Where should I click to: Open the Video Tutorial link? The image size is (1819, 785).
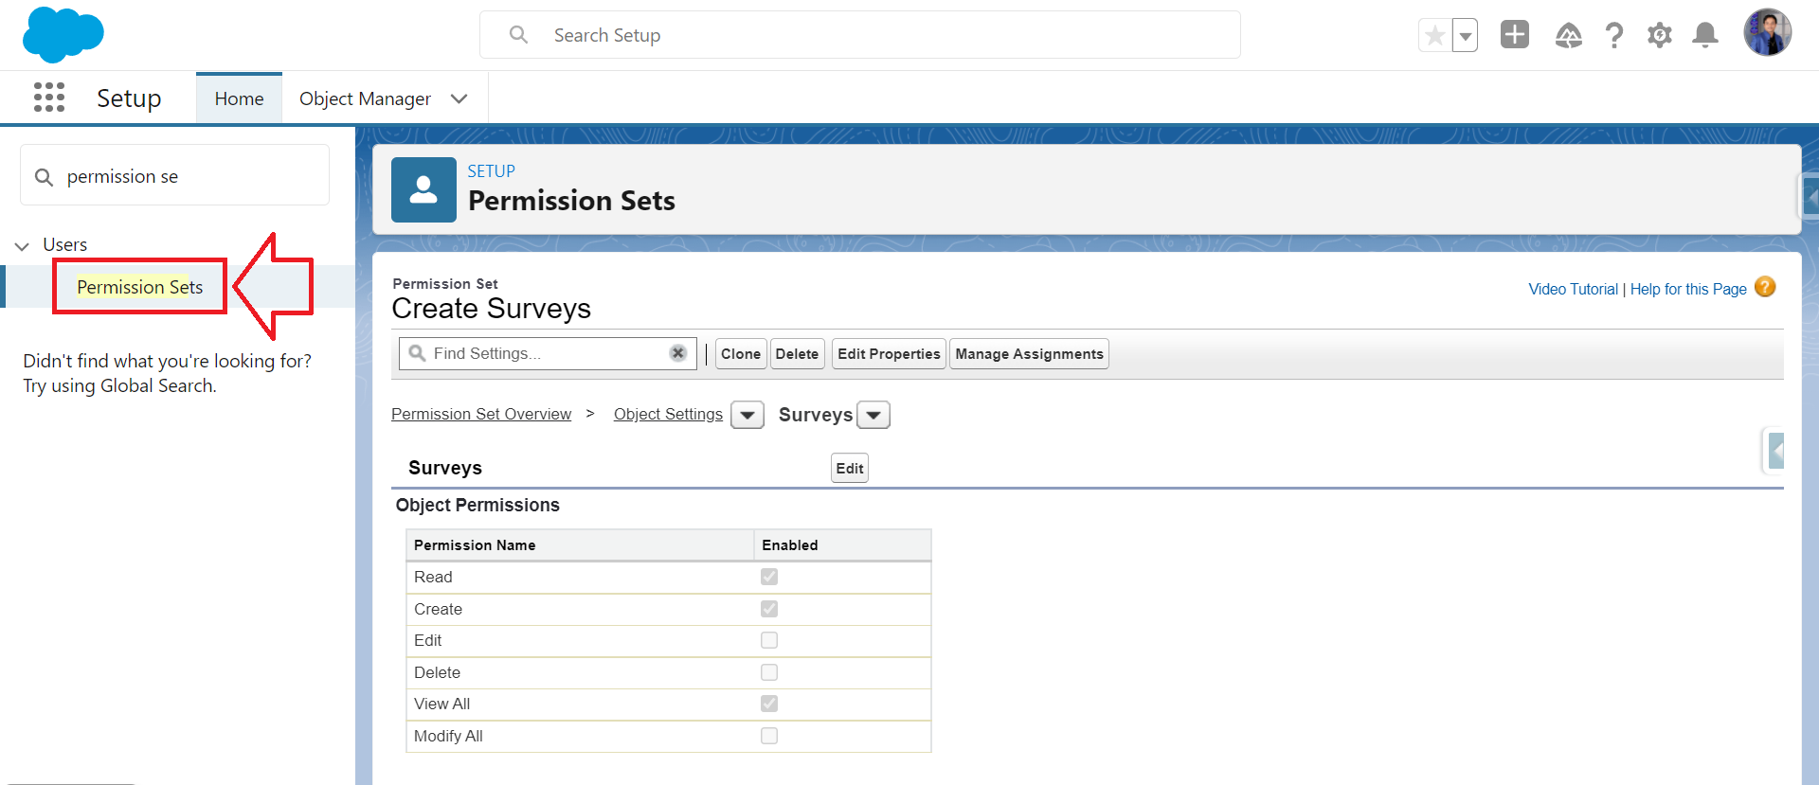point(1573,289)
